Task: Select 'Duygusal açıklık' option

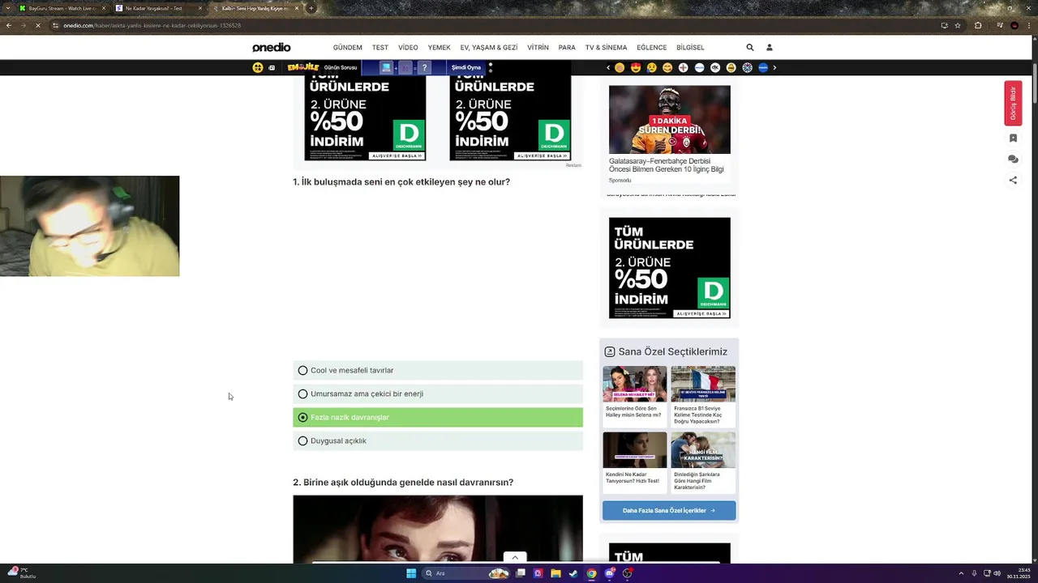Action: point(438,440)
